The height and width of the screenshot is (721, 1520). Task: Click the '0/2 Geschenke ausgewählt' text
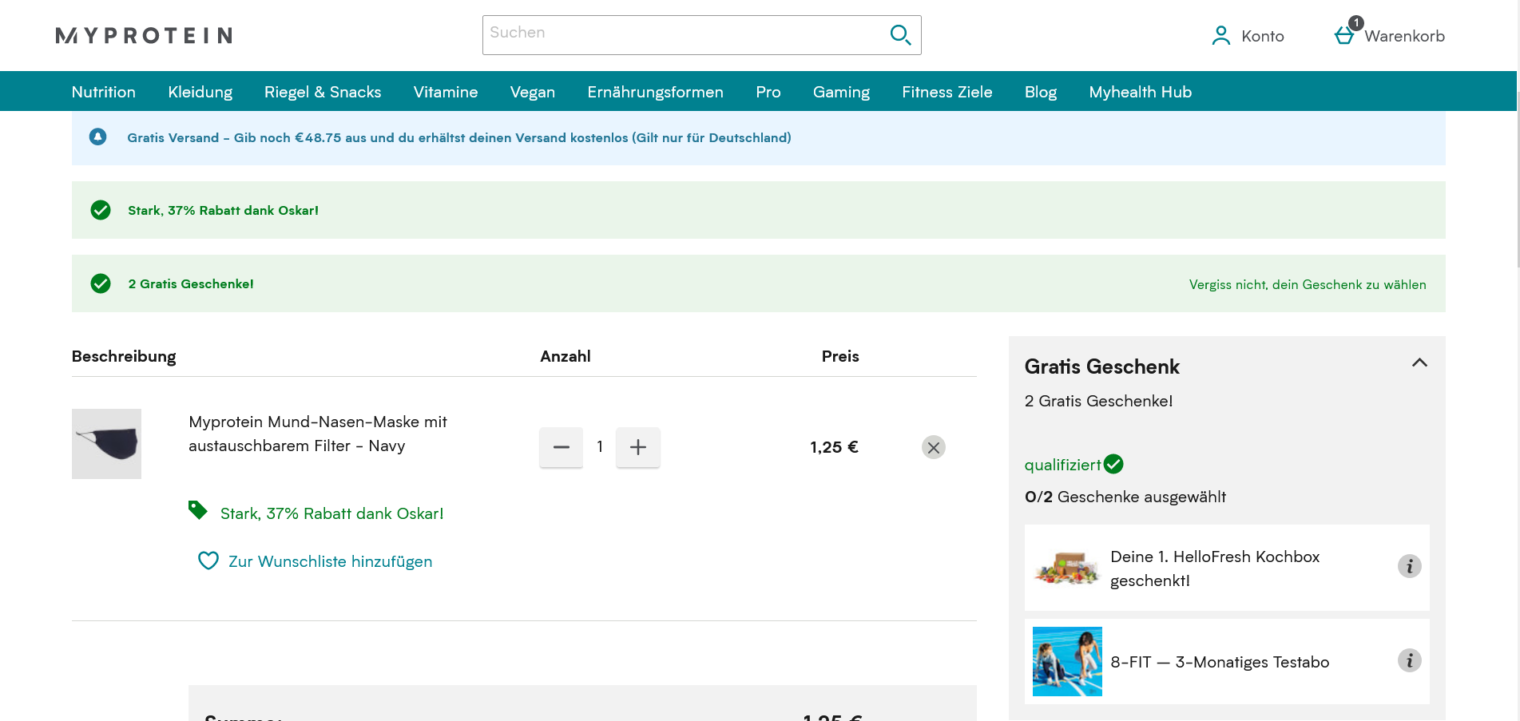[1125, 497]
